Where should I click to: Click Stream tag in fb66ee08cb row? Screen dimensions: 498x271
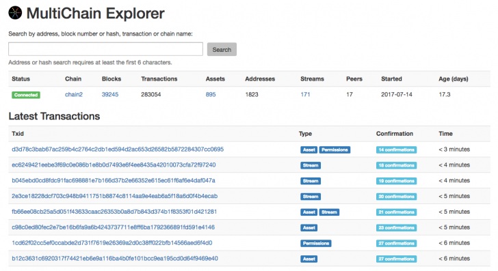pos(329,212)
